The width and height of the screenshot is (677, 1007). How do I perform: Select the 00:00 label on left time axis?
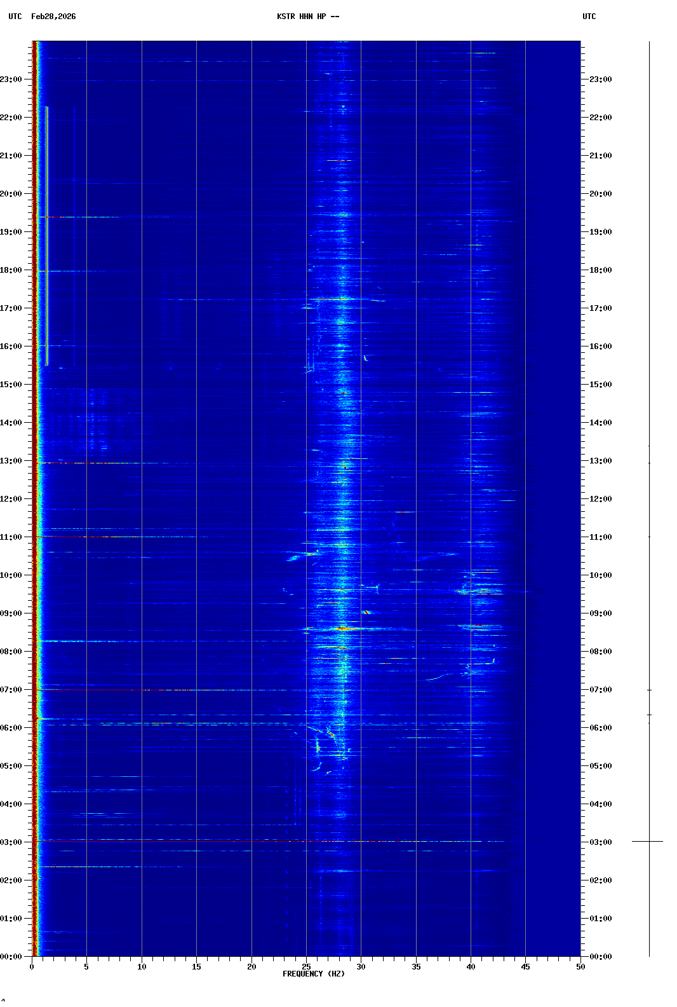click(x=11, y=957)
